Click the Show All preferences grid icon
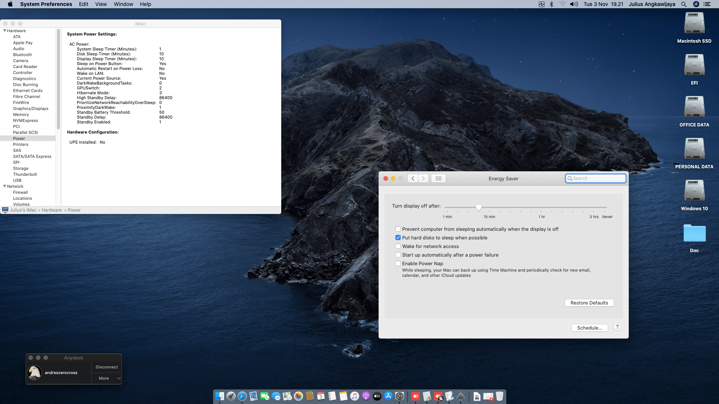This screenshot has height=404, width=719. coord(439,178)
